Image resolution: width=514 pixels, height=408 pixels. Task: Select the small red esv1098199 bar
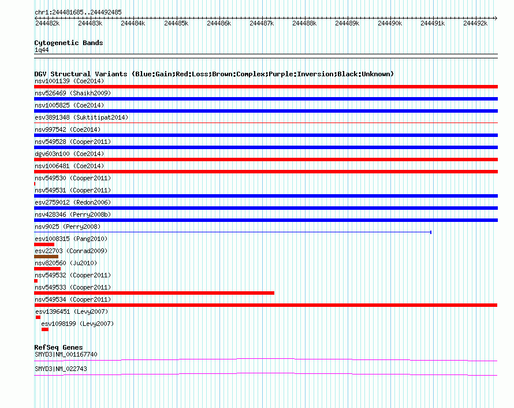tap(45, 329)
